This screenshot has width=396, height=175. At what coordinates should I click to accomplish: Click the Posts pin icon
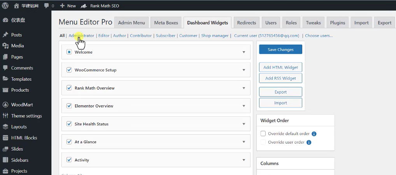5,35
